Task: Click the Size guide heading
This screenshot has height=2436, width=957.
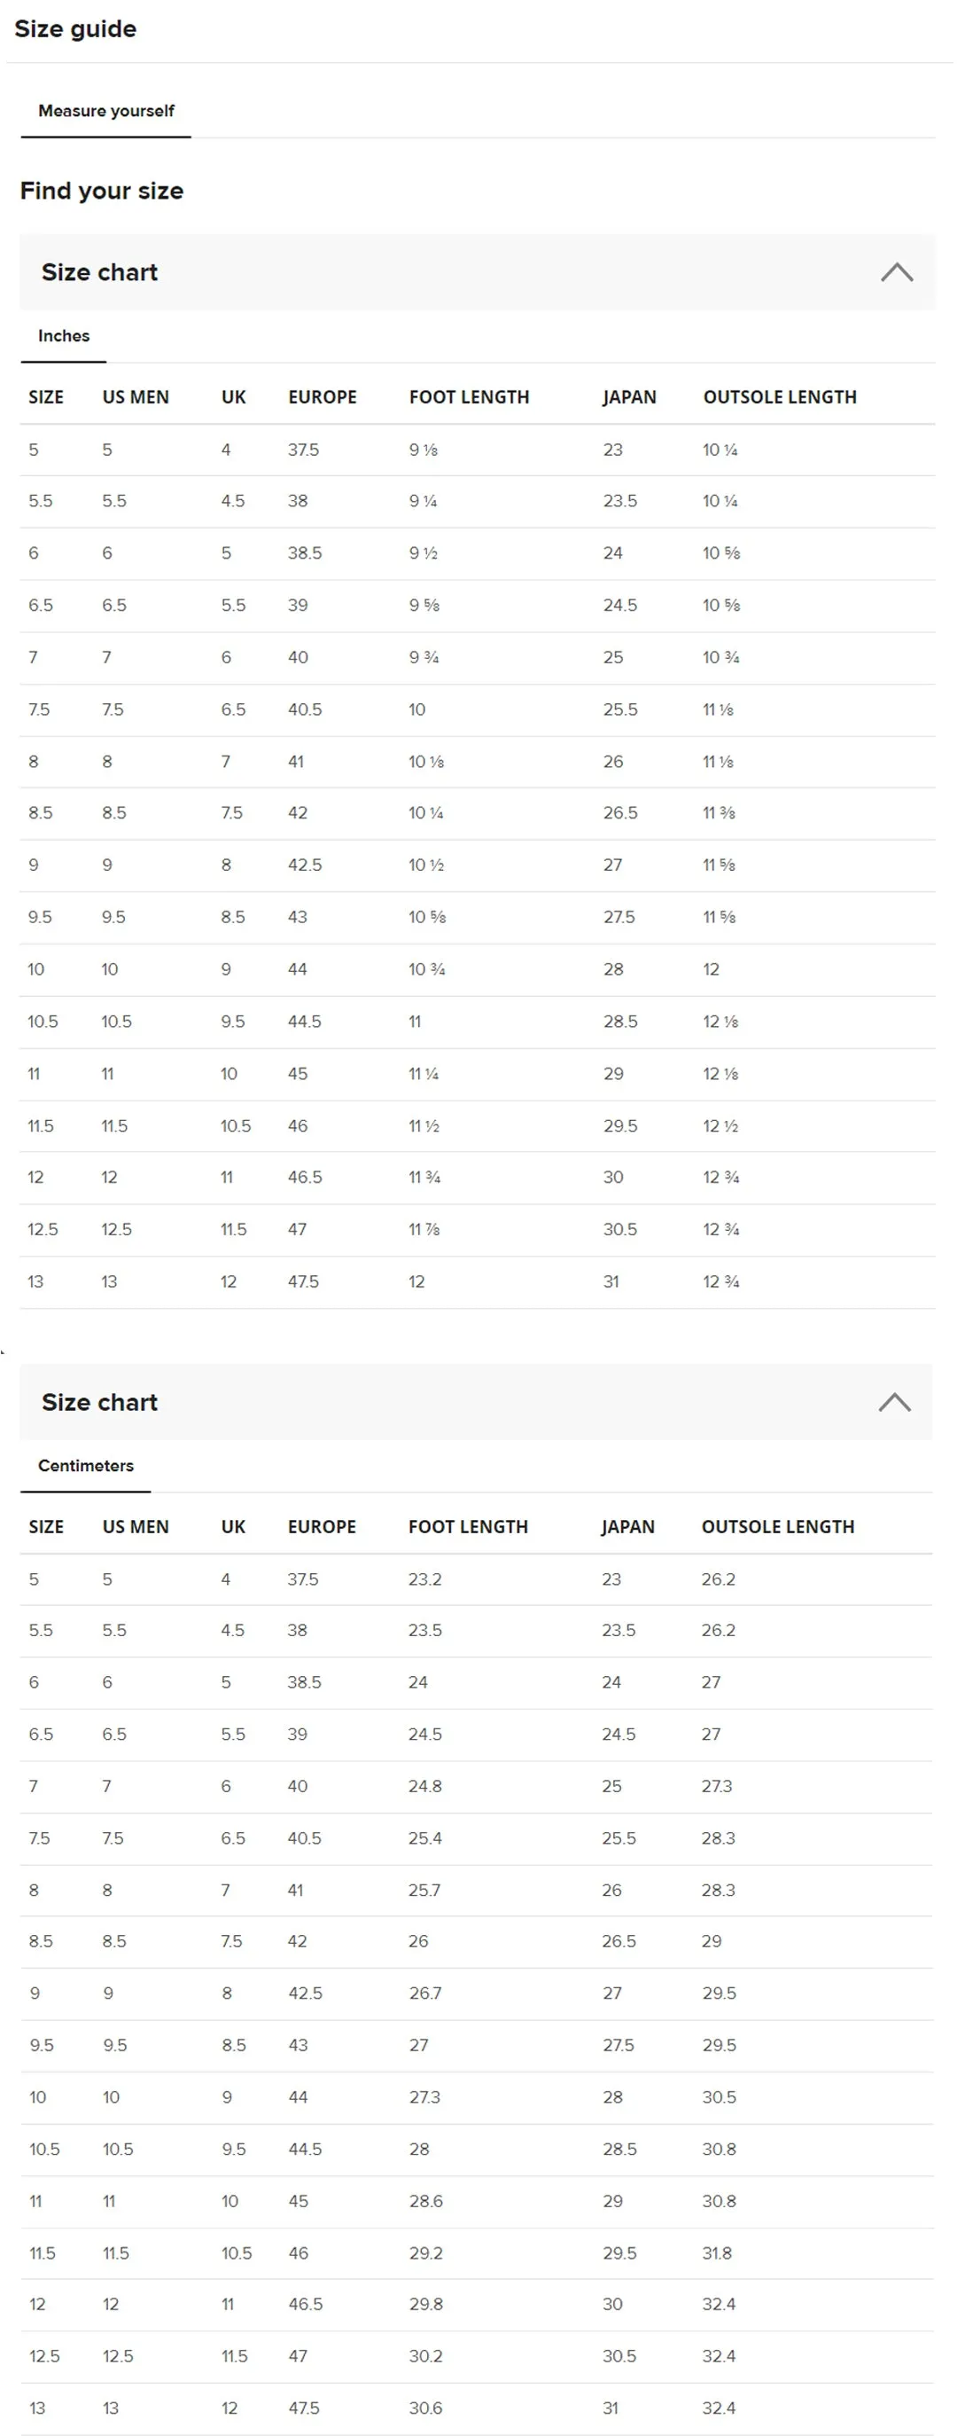Action: (75, 28)
